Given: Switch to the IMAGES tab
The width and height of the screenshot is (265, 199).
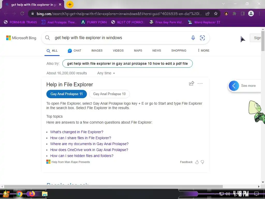Looking at the screenshot, I should tap(97, 51).
